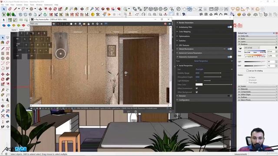
Task: Expand the Configuration section
Action: 204,100
